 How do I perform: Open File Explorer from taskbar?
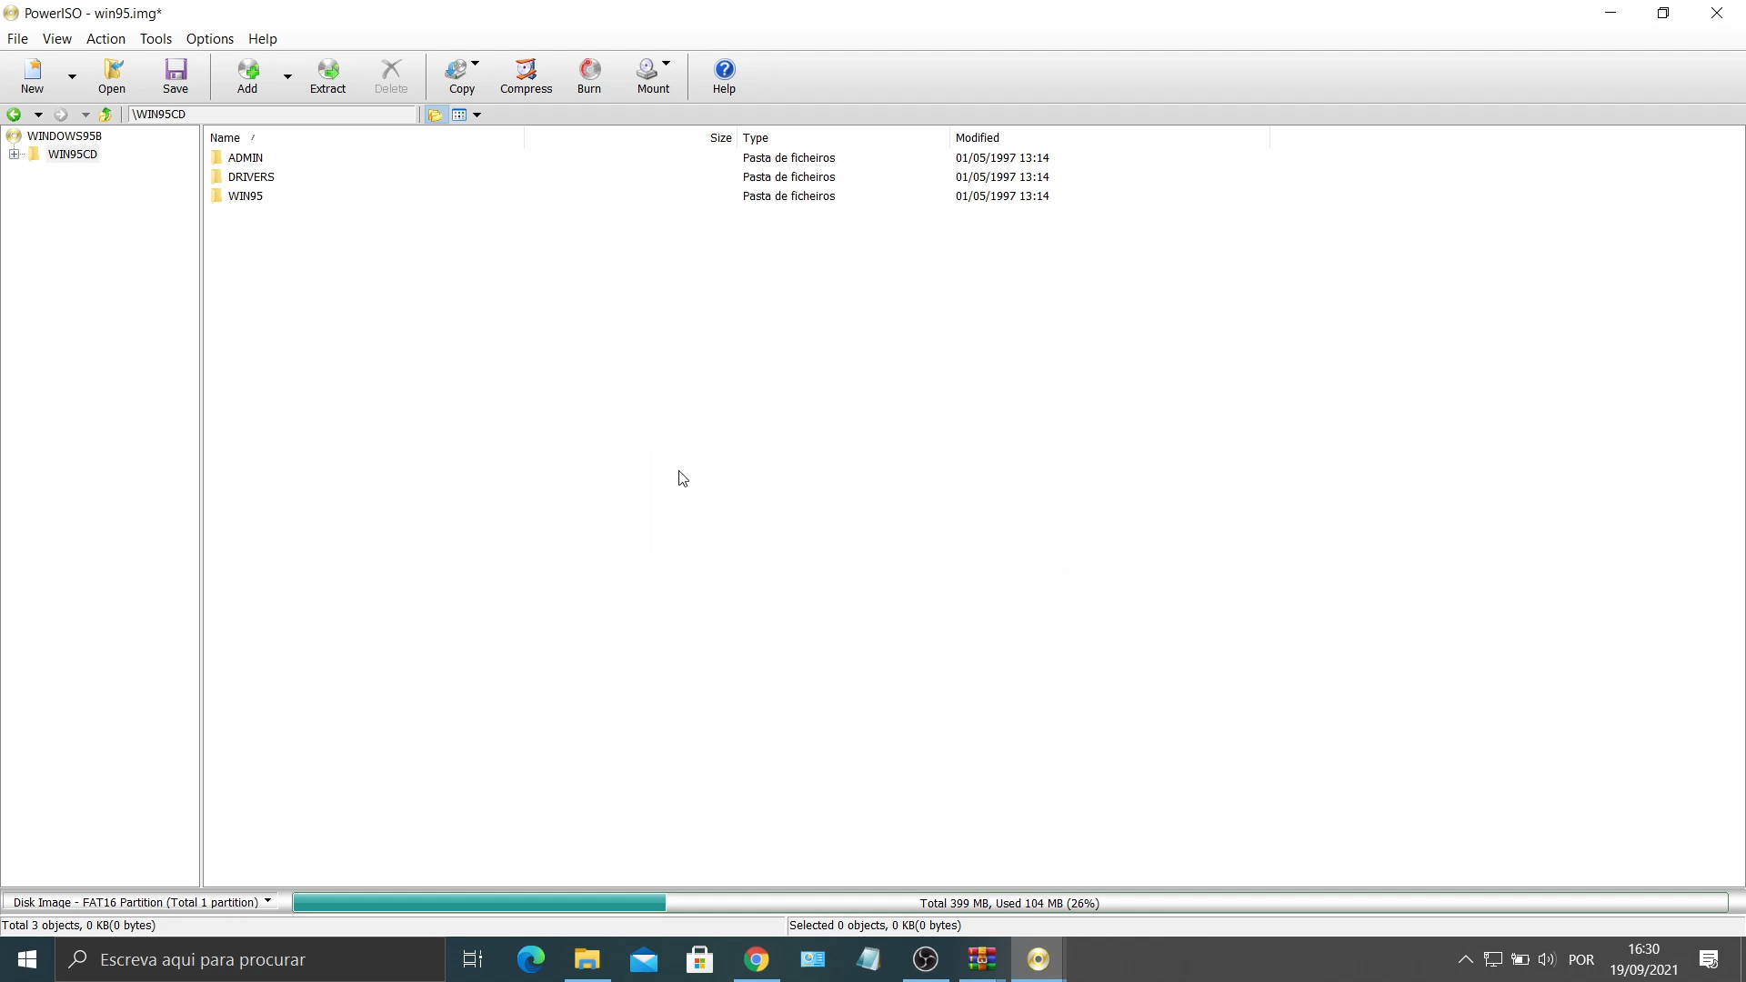click(587, 959)
